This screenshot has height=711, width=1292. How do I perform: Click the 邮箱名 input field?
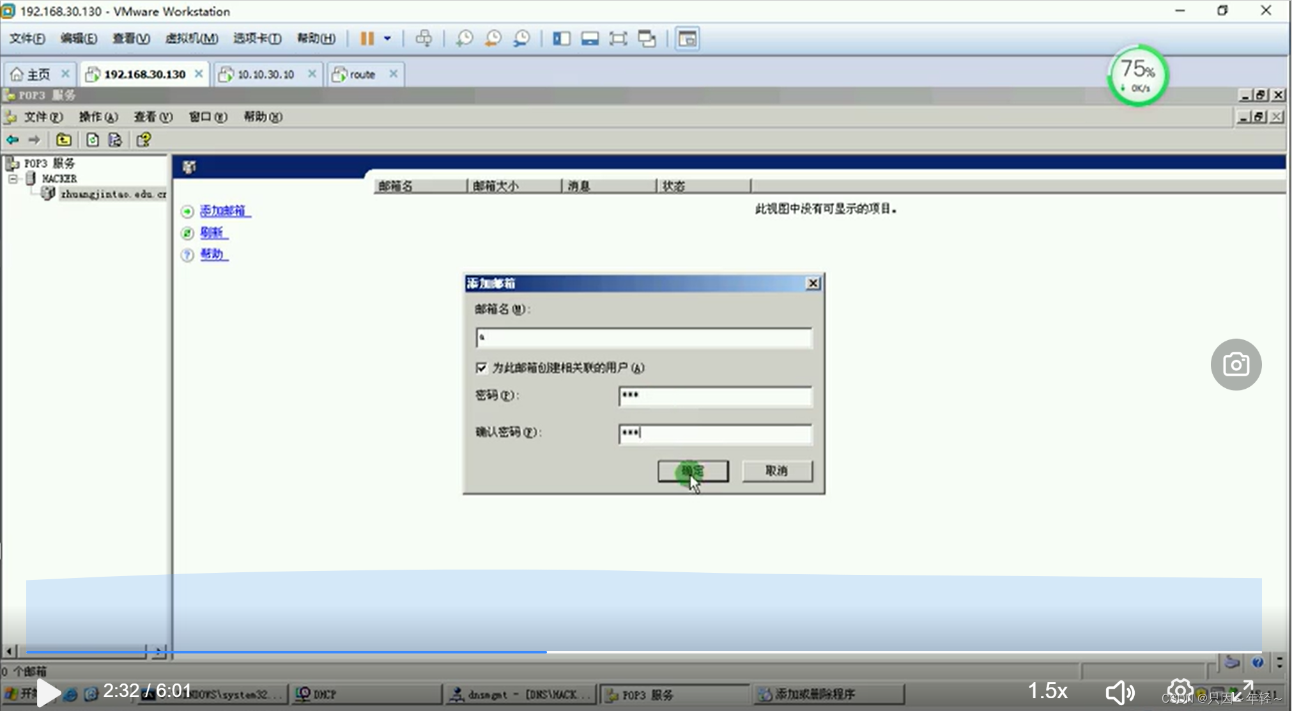(x=643, y=338)
